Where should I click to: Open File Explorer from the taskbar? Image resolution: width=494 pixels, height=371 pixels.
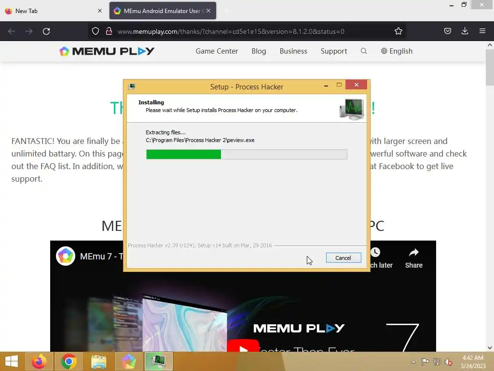point(98,361)
